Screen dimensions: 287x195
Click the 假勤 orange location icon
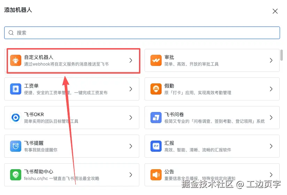pyautogui.click(x=156, y=89)
